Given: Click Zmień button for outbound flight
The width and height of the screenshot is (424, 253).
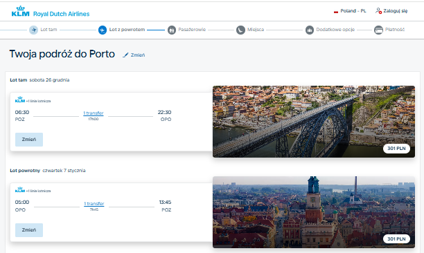Looking at the screenshot, I should tap(29, 140).
